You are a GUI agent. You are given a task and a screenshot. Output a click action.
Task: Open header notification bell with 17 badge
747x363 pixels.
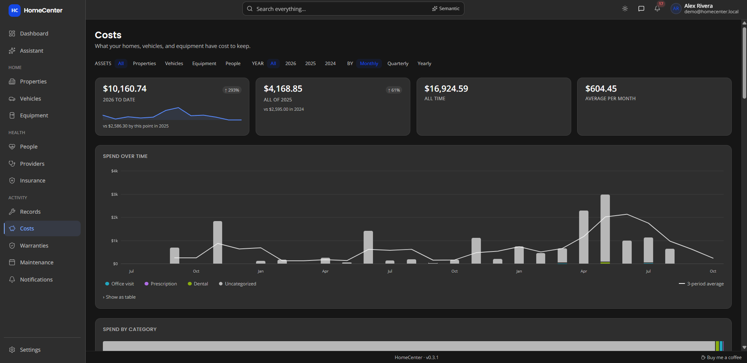coord(657,9)
